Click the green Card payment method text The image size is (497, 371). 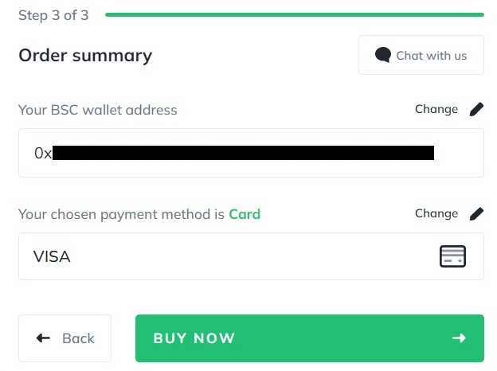coord(245,214)
